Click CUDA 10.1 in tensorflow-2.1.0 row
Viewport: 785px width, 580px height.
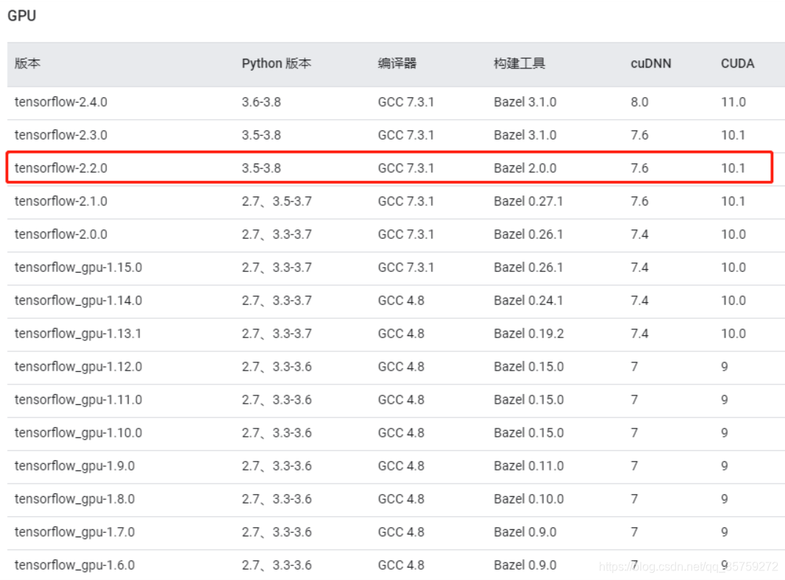click(x=733, y=201)
